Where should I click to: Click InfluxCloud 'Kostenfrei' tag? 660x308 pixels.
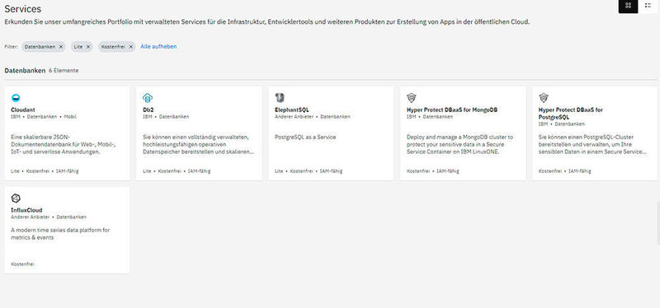point(22,264)
